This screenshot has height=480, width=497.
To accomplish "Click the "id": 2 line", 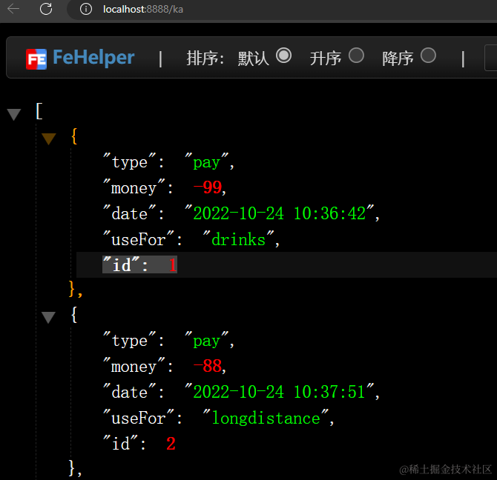I will [x=139, y=443].
